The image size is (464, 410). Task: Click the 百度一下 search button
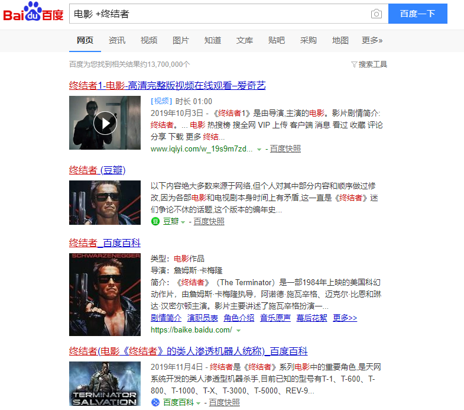click(417, 14)
